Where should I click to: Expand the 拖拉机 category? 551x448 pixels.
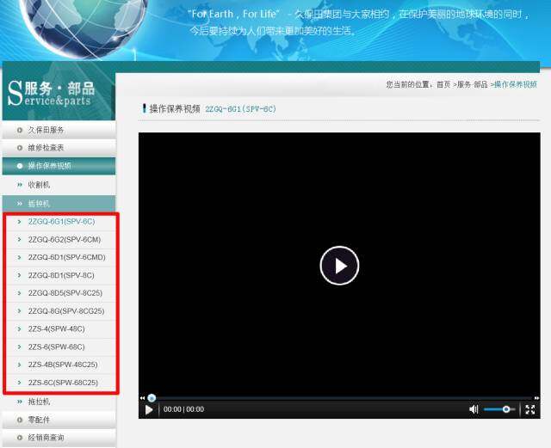tap(59, 402)
